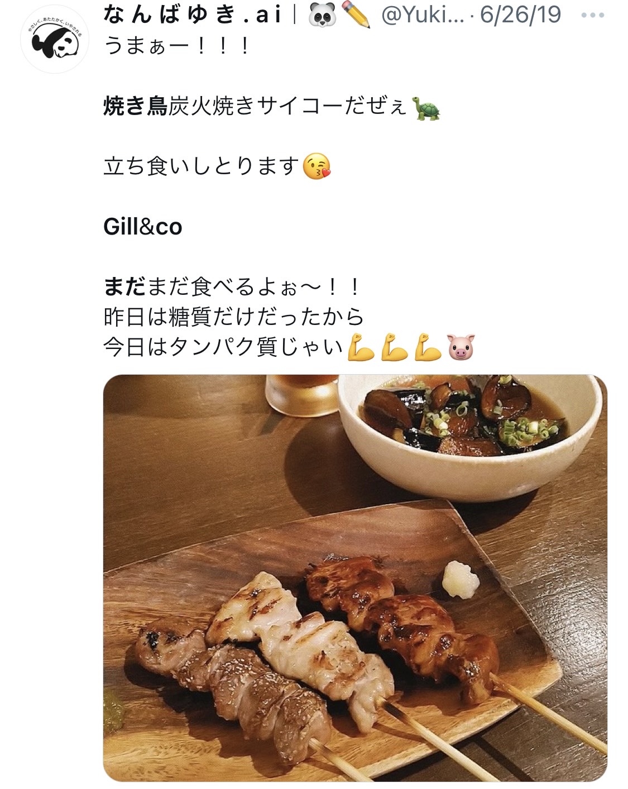Open the 6/26/19 tweet date
Screen dimensions: 628x789
click(x=520, y=15)
